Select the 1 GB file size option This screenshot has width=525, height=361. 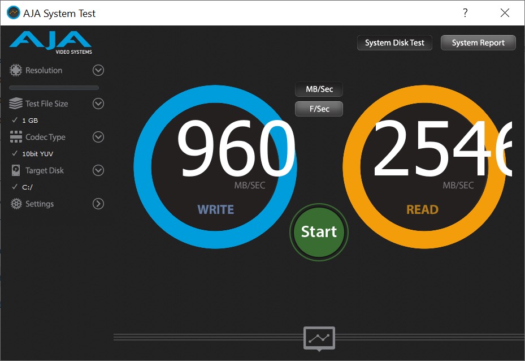tap(30, 121)
